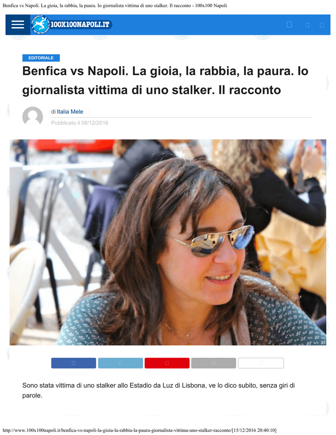Click the Pubblicato il 08/12/2016 date
This screenshot has width=336, height=435.
[79, 123]
